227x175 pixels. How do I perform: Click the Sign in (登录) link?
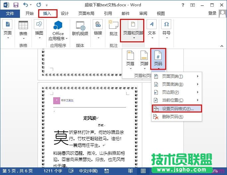click(x=212, y=13)
